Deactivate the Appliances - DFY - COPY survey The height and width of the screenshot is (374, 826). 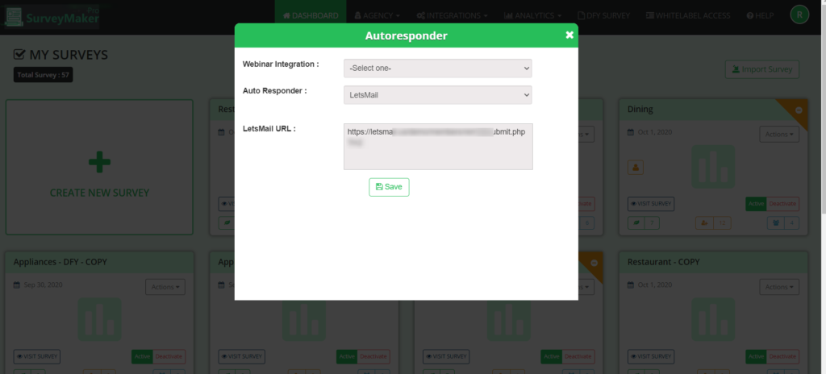click(169, 356)
